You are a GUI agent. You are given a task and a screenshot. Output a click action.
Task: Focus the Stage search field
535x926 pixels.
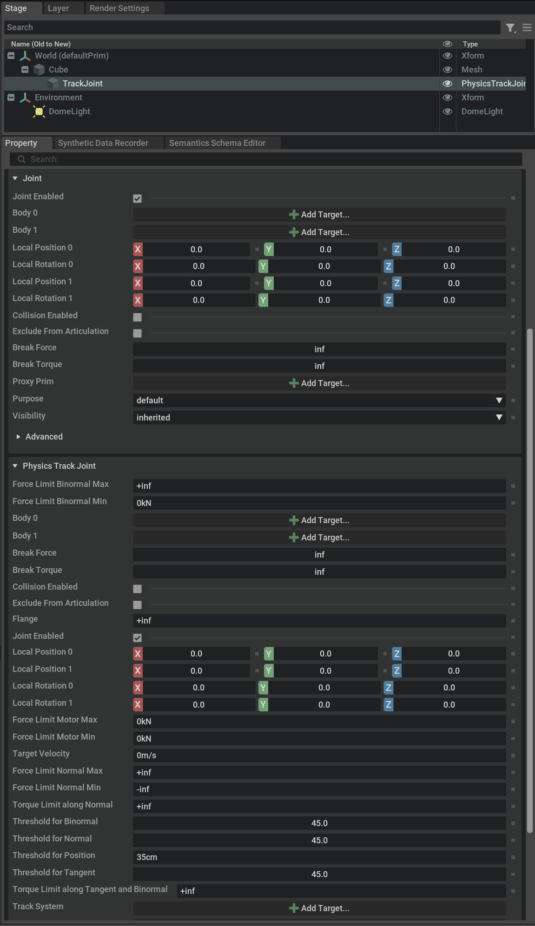pyautogui.click(x=252, y=27)
